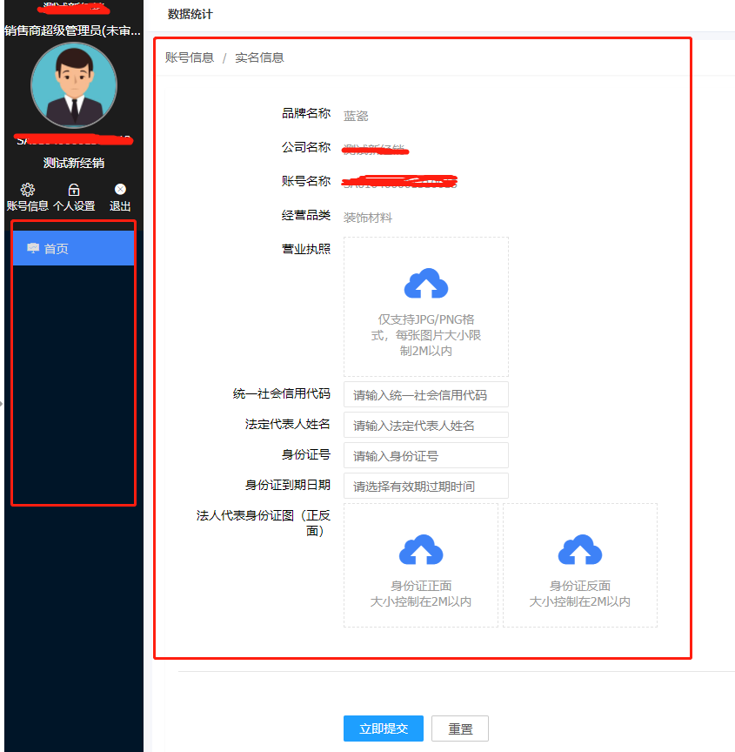The image size is (735, 752).
Task: Go to 账号信息 breadcrumb link
Action: [190, 58]
